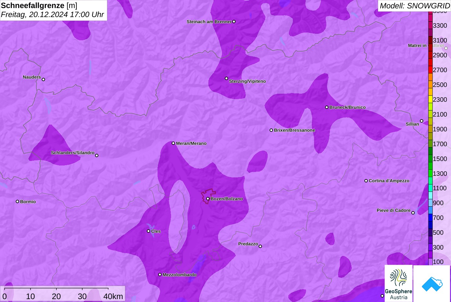
Task: Click the Bozen/Bolzano city marker dot
Action: pos(208,199)
